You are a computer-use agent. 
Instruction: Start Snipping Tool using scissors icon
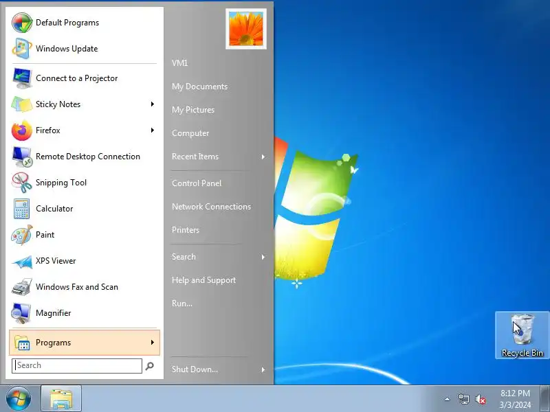coord(22,183)
